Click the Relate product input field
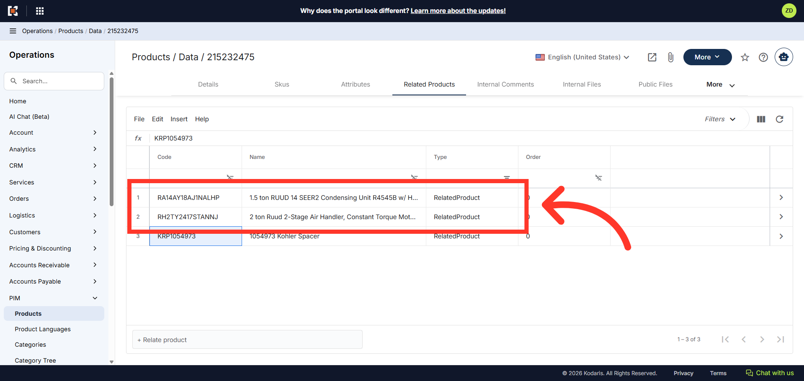Viewport: 804px width, 381px height. point(247,340)
